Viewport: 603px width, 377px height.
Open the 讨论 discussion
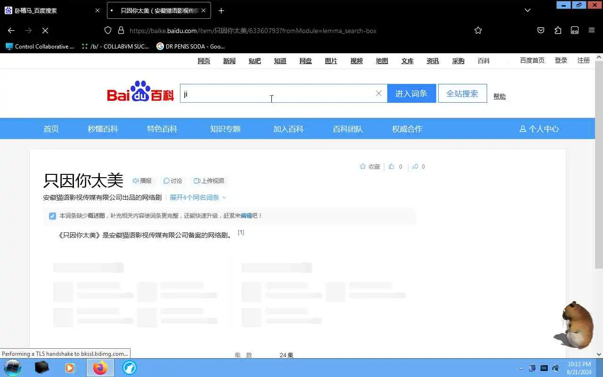point(172,180)
